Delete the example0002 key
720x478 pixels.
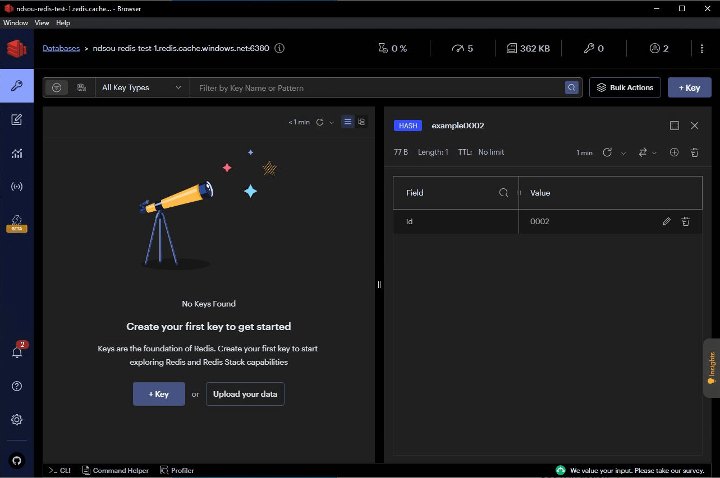pyautogui.click(x=695, y=152)
